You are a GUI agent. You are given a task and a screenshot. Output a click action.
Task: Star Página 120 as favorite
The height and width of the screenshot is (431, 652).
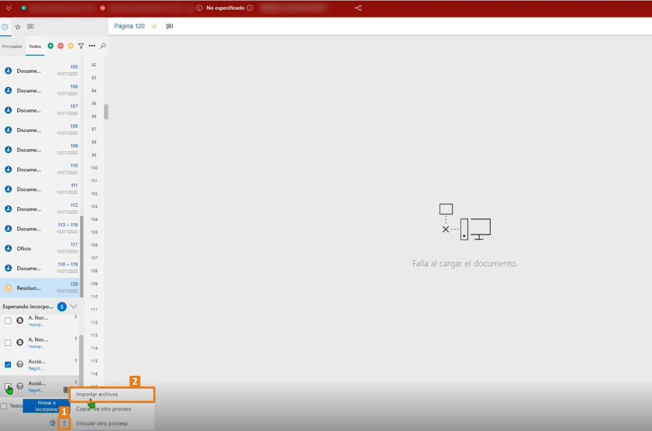pos(154,26)
